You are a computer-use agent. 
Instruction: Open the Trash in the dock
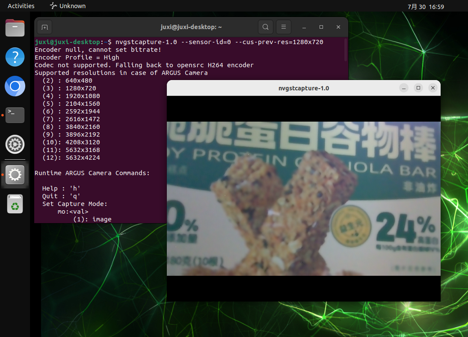pyautogui.click(x=15, y=204)
